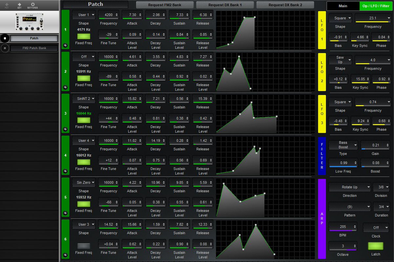
Task: Click the round icon beside Patch
Action: tap(5, 38)
